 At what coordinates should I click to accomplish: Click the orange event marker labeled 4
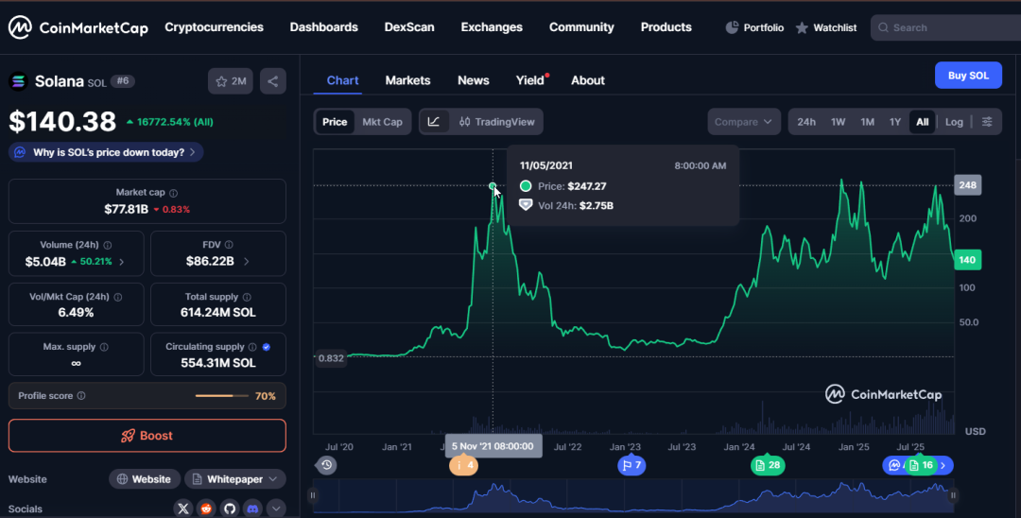(x=463, y=465)
